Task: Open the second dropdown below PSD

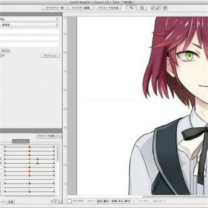Action: click(x=29, y=25)
